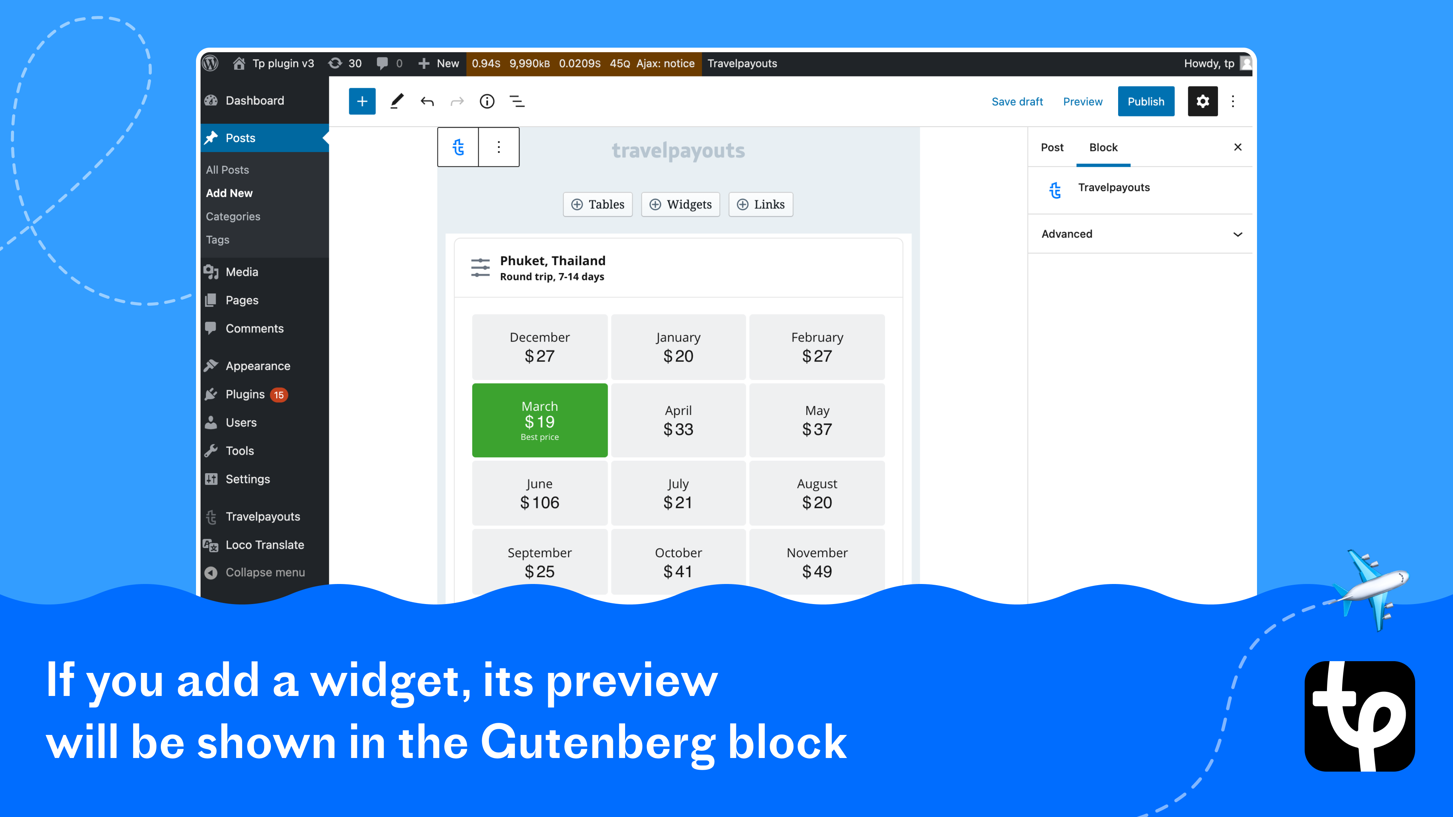This screenshot has width=1453, height=817.
Task: Click the pencil/edit icon in toolbar
Action: click(396, 100)
